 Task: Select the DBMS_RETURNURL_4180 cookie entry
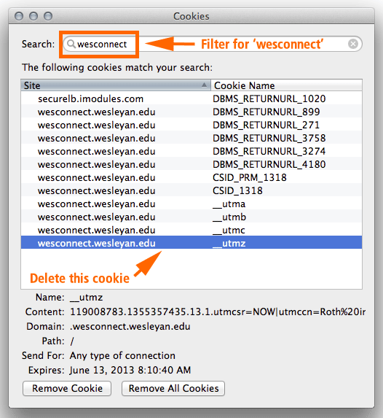click(191, 164)
